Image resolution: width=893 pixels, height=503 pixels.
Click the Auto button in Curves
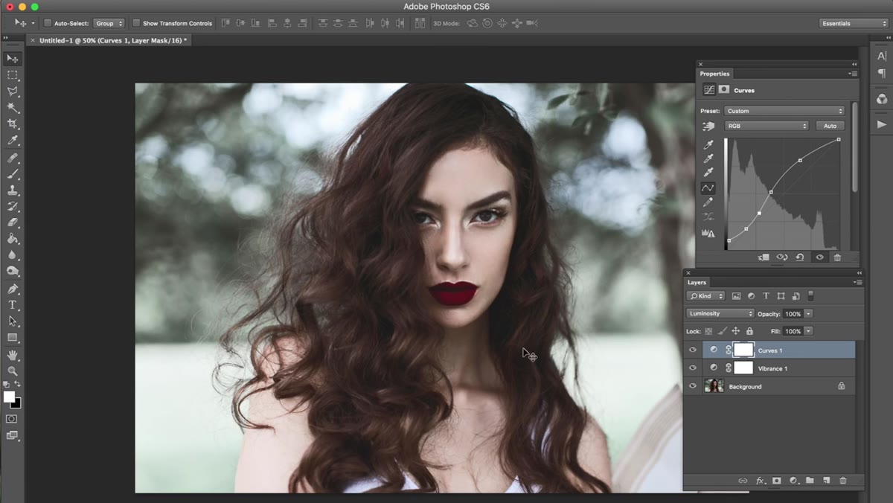click(x=830, y=126)
